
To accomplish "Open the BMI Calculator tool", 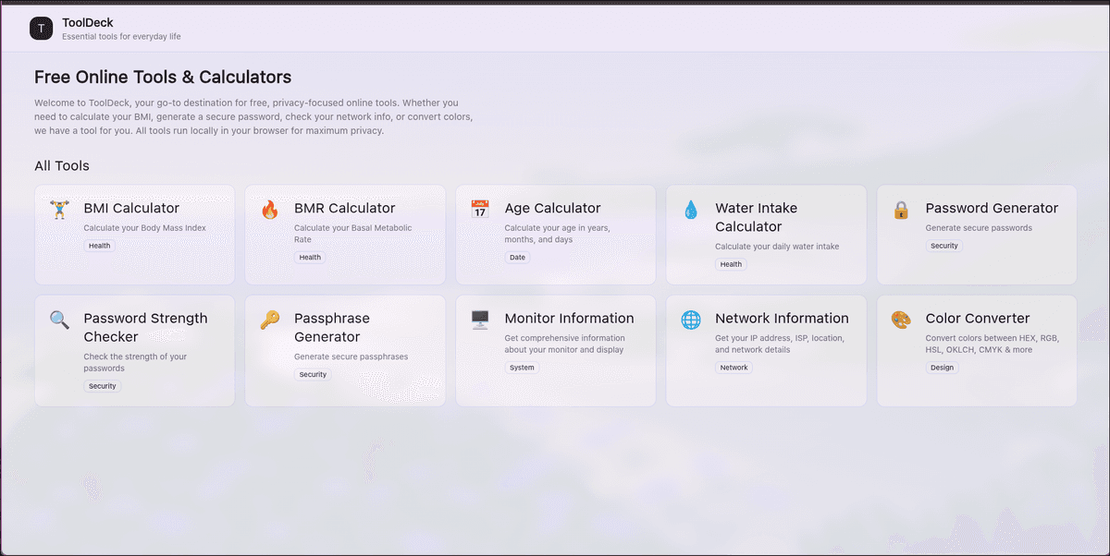I will click(134, 234).
